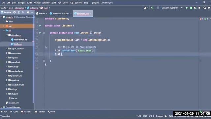
Task: Run with coverage icon in the toolbar
Action: click(195, 8)
